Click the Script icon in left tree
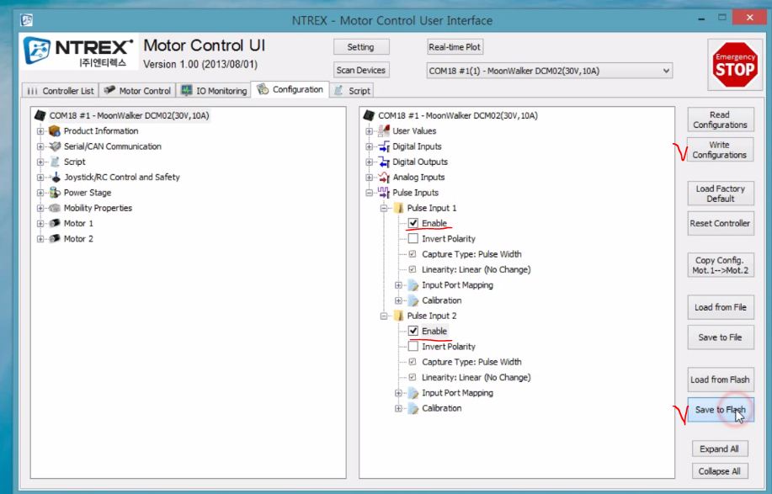This screenshot has width=772, height=494. coord(55,162)
